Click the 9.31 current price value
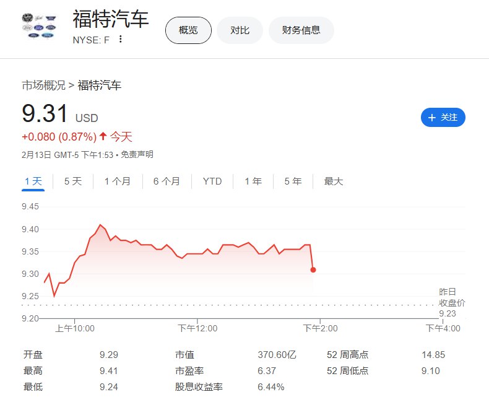The height and width of the screenshot is (397, 489). click(x=45, y=113)
